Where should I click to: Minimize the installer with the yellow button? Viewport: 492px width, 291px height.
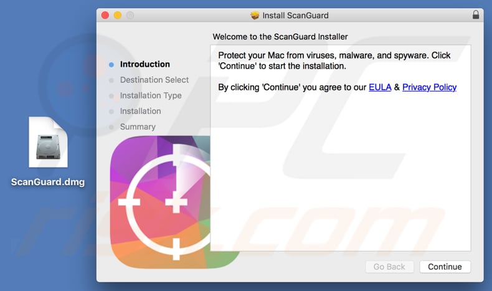(x=118, y=15)
